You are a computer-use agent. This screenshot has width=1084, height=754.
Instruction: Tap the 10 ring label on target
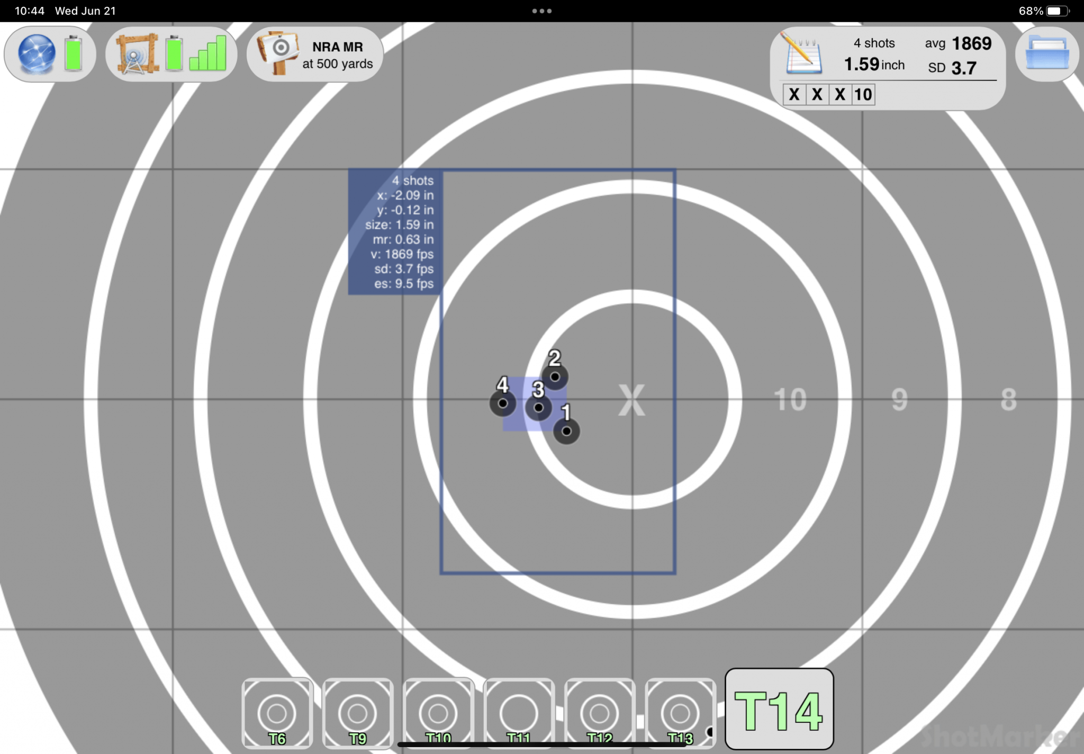click(790, 400)
